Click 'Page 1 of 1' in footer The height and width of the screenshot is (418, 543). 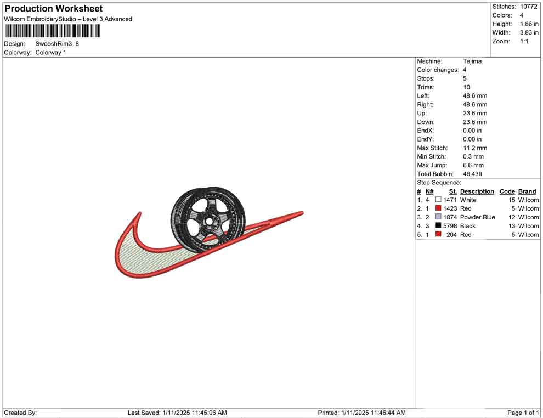[x=523, y=413]
